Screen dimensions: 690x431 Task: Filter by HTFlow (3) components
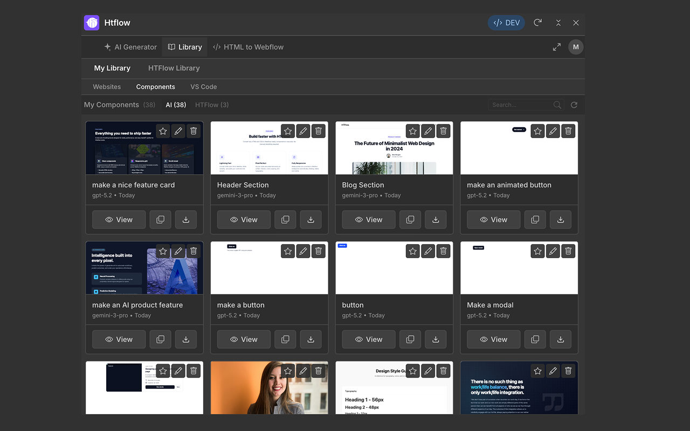click(x=212, y=105)
